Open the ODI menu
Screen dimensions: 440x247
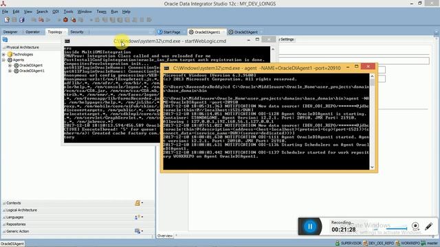[x=56, y=12]
